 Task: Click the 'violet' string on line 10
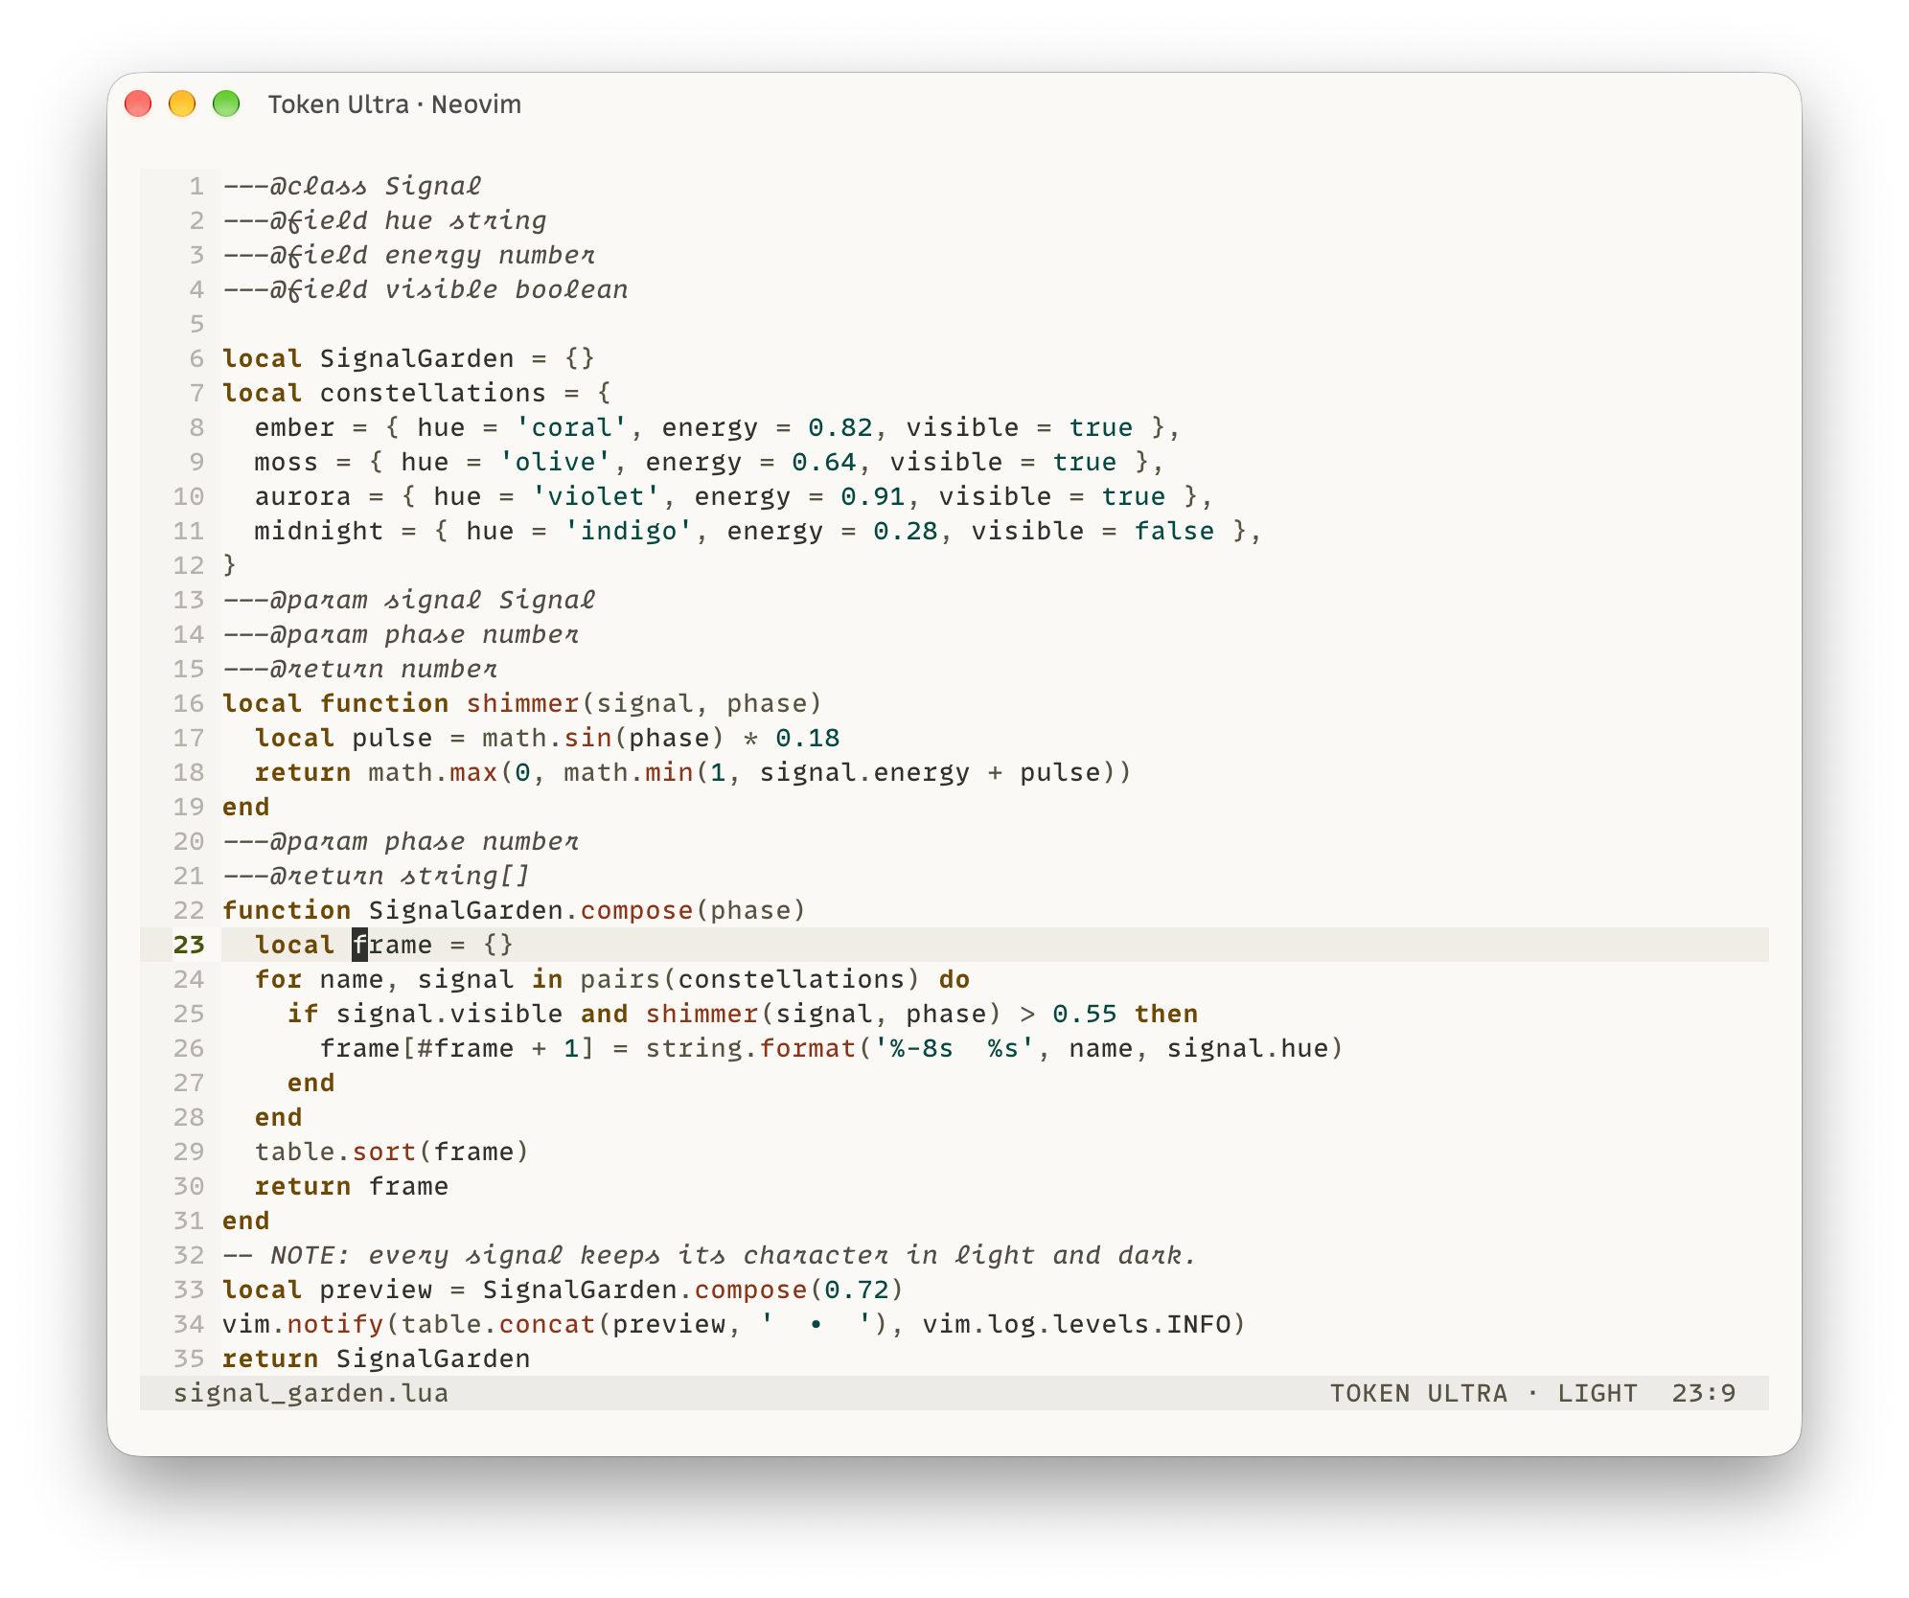[596, 496]
